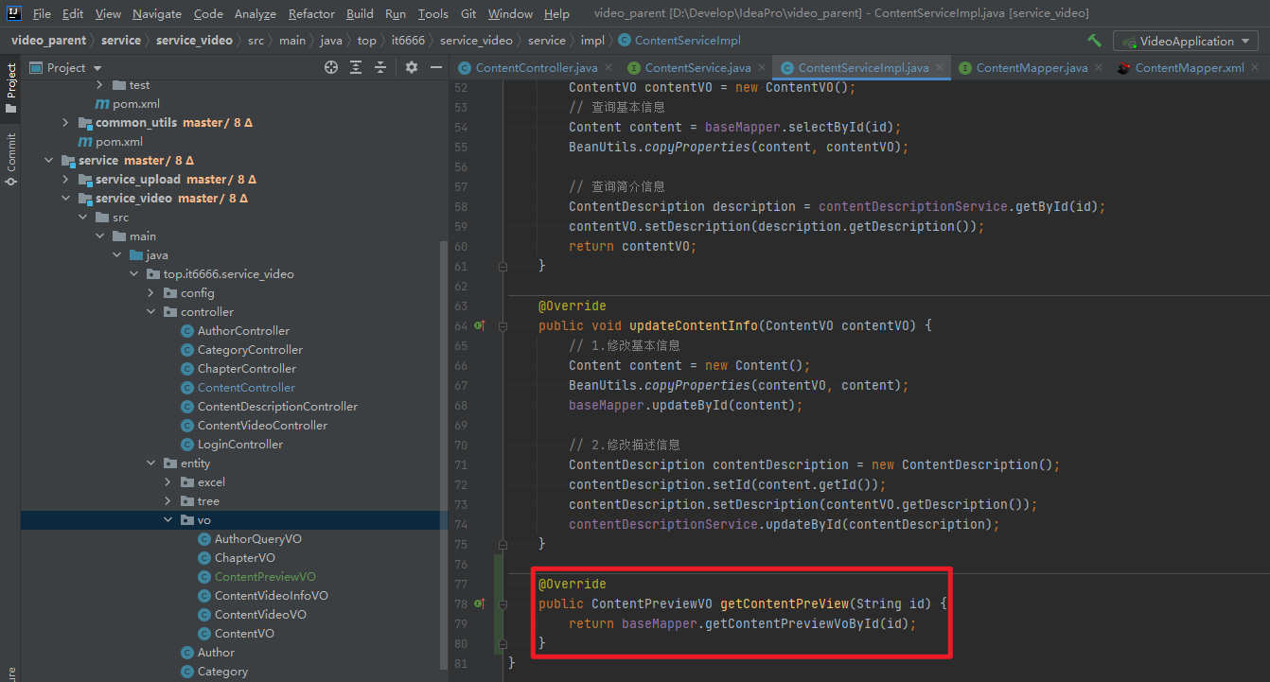Switch to ContentMapper.xml tab

(x=1190, y=68)
